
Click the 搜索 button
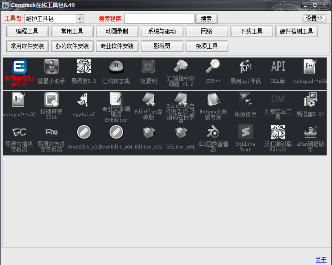pos(206,19)
